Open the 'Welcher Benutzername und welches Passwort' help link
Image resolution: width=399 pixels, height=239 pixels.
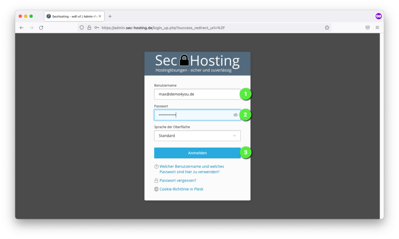pos(192,169)
